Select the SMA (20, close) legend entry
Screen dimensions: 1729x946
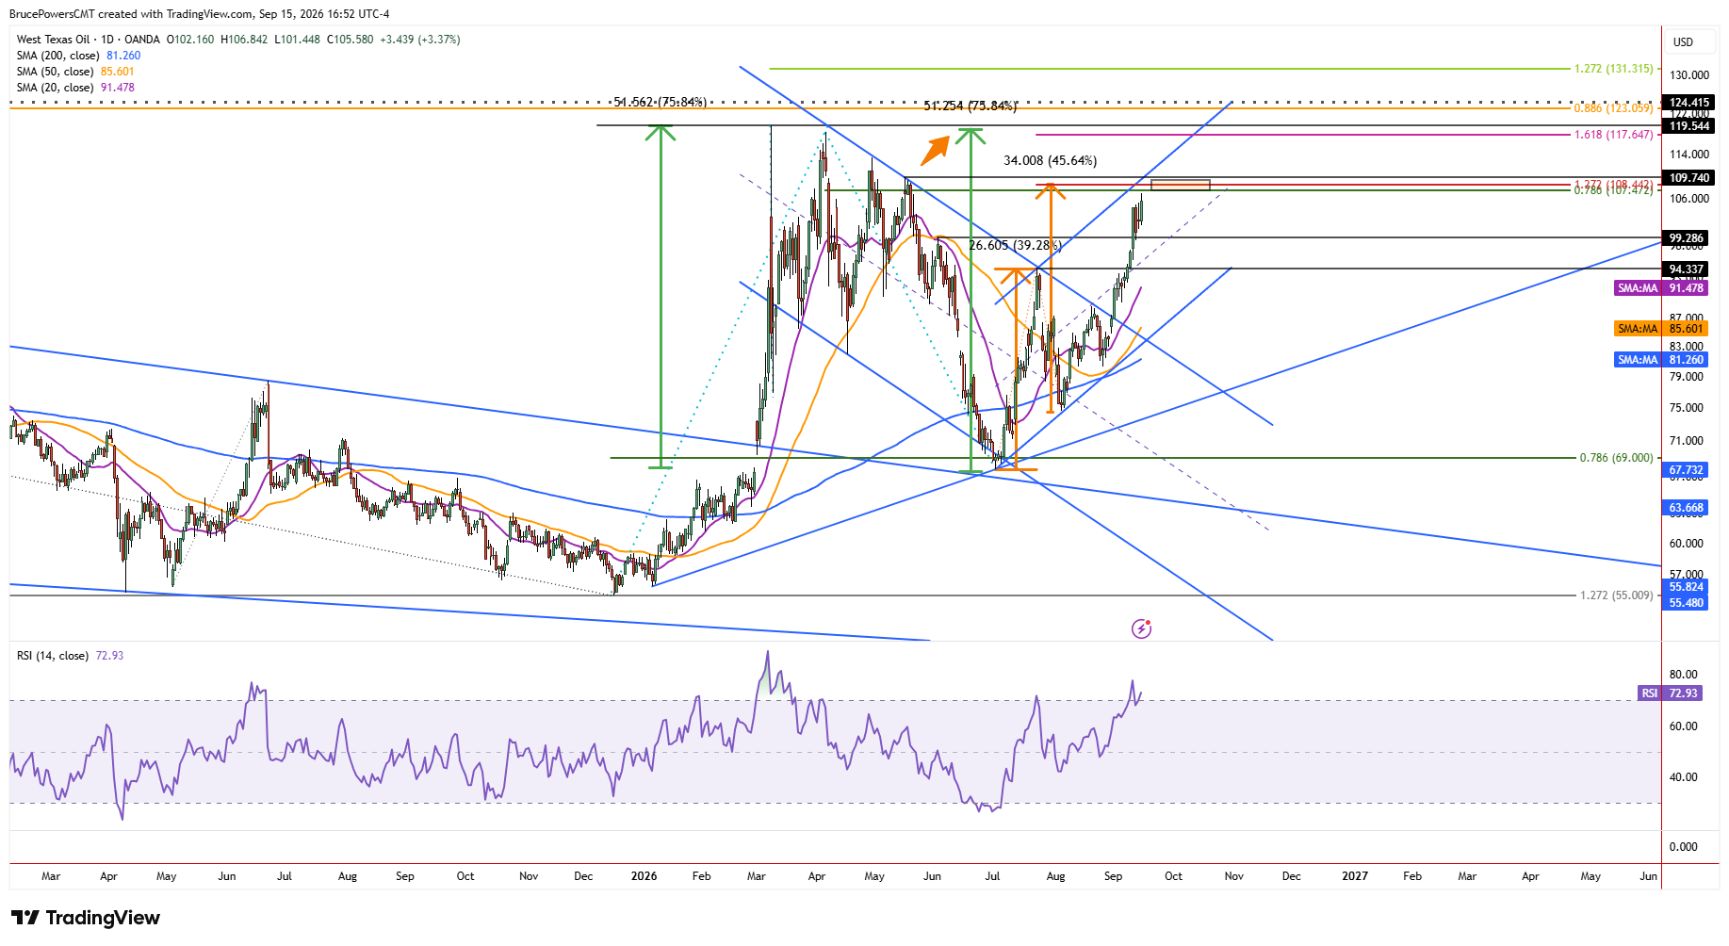coord(75,88)
